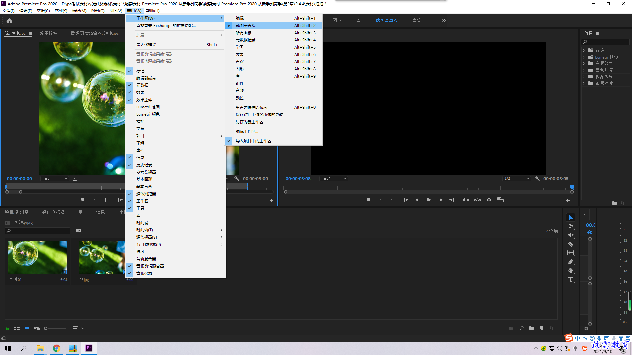Click the program monitor playhead scrubber
The height and width of the screenshot is (355, 632).
pos(572,187)
